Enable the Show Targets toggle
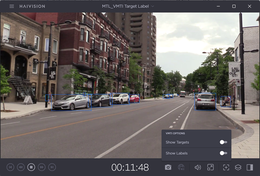This screenshot has height=176, width=260. [x=223, y=142]
